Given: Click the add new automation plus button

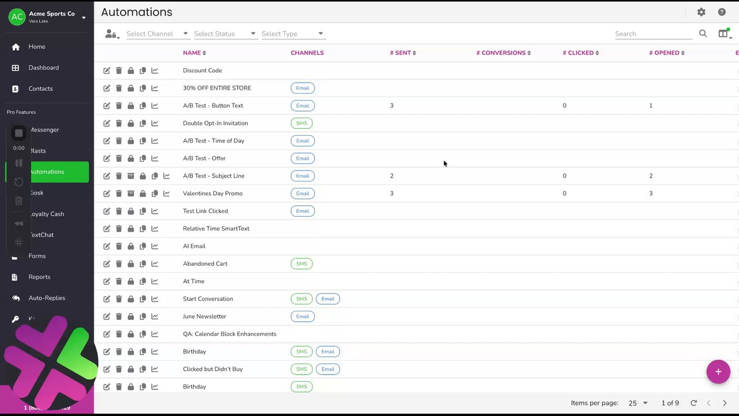Looking at the screenshot, I should (718, 372).
